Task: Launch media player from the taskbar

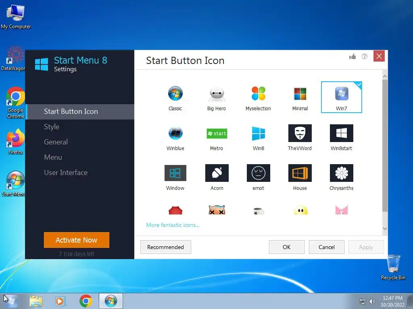Action: (x=60, y=301)
